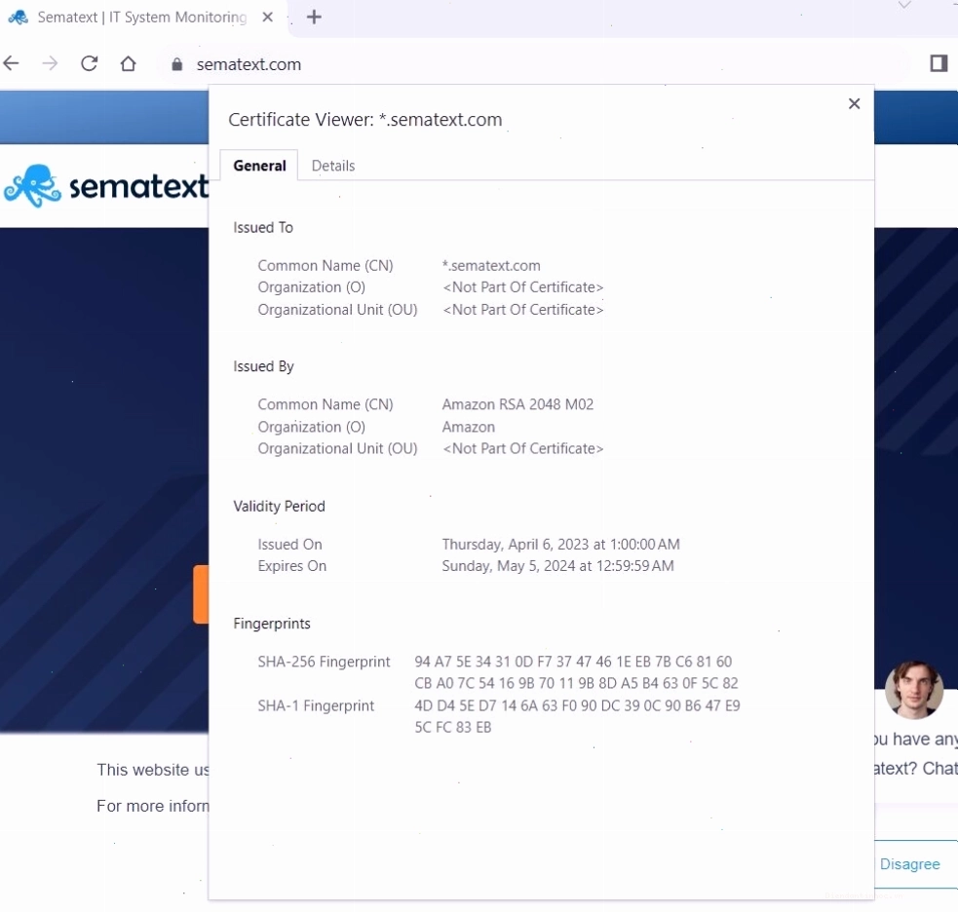Image resolution: width=958 pixels, height=912 pixels.
Task: Click the padlock site security icon
Action: (176, 64)
